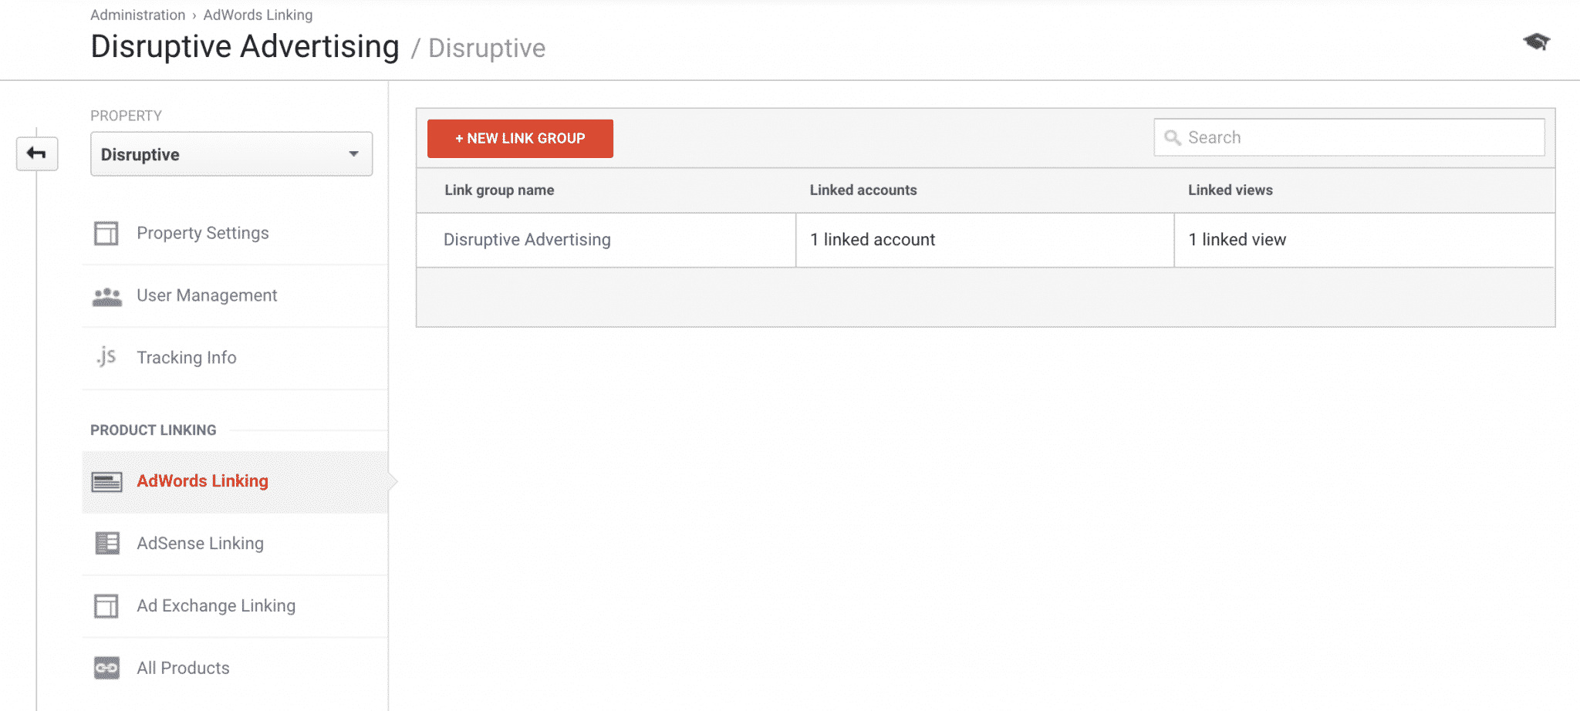Viewport: 1580px width, 711px height.
Task: Click the 'Linked accounts' column header
Action: 863,190
